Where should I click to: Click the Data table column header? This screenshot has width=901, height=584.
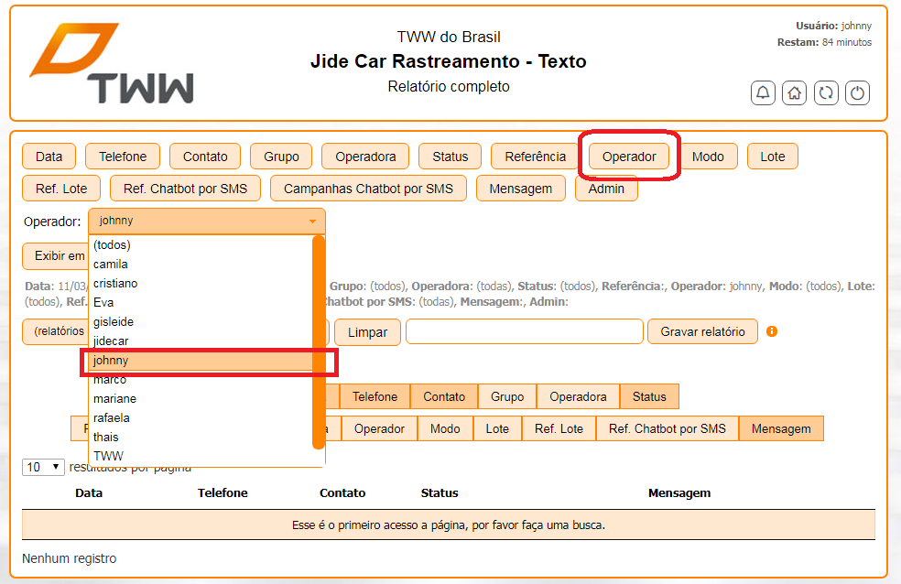click(x=89, y=492)
